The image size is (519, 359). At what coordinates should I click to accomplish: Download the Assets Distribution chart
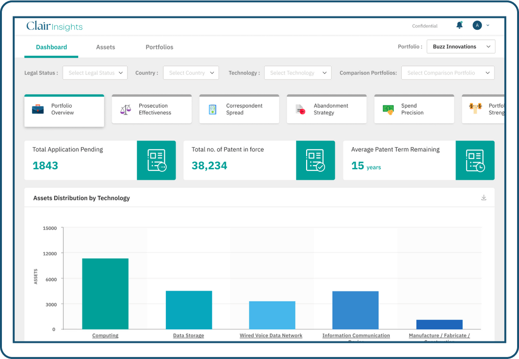(x=483, y=198)
